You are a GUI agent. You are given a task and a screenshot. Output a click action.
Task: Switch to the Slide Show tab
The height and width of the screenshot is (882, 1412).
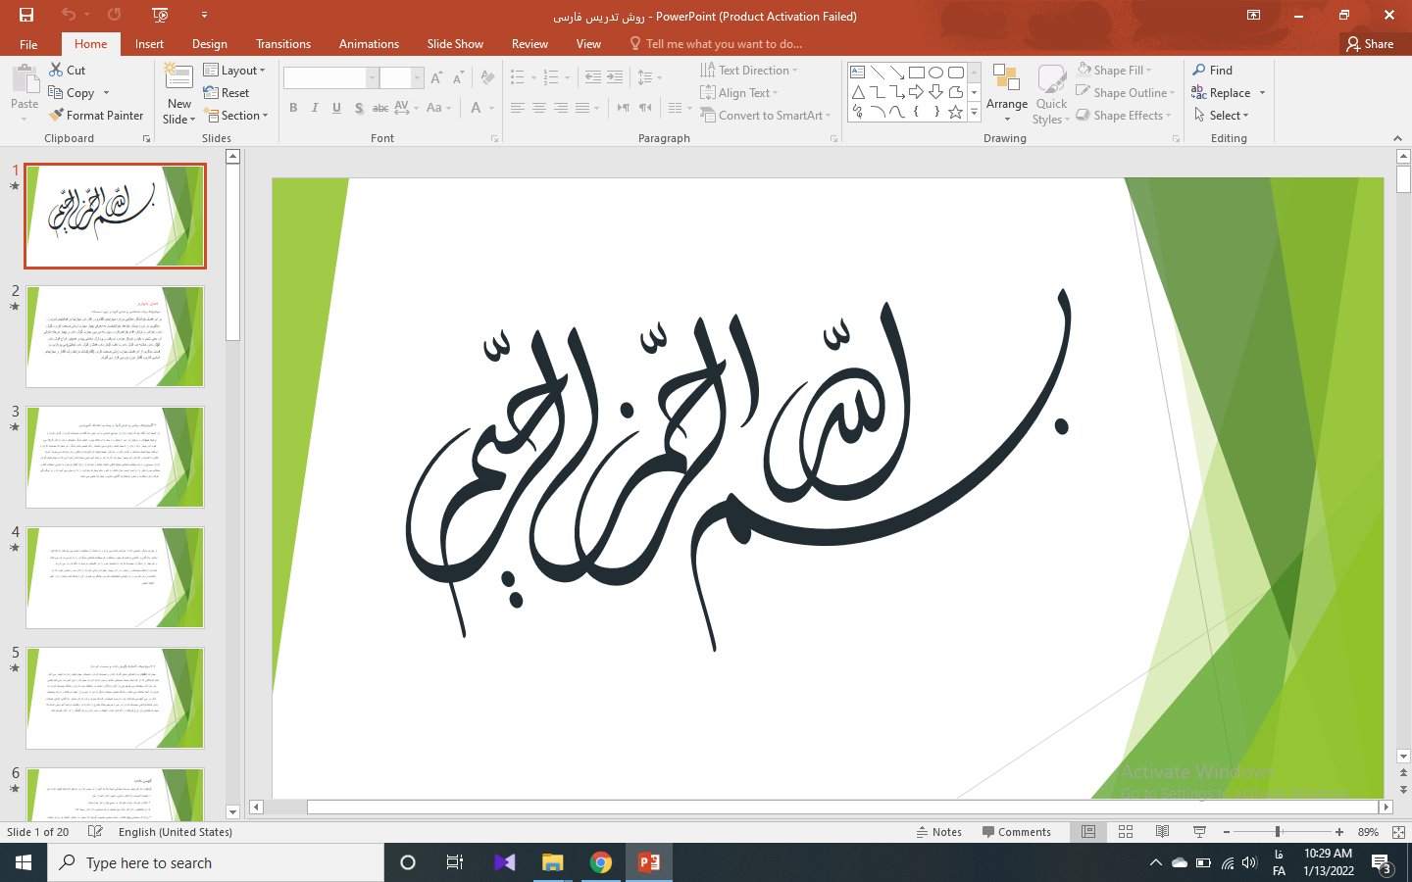455,44
